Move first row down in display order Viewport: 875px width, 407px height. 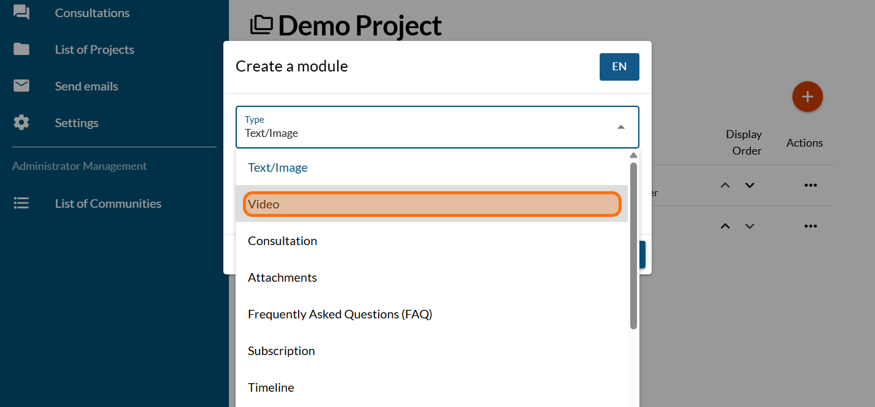click(750, 185)
